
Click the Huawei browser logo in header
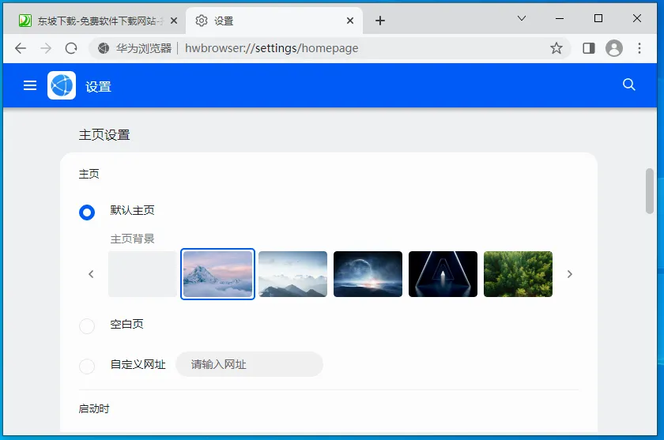pyautogui.click(x=62, y=85)
